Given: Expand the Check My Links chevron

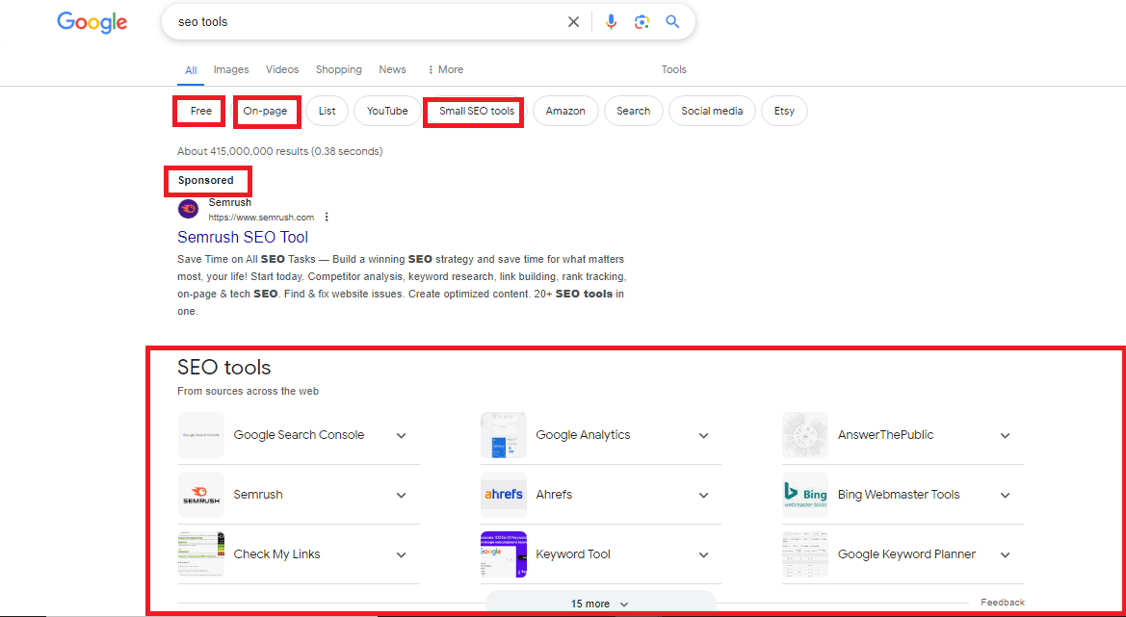Looking at the screenshot, I should [x=402, y=554].
